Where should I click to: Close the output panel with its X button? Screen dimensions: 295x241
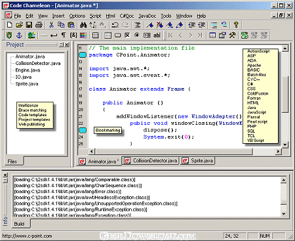click(x=5, y=175)
